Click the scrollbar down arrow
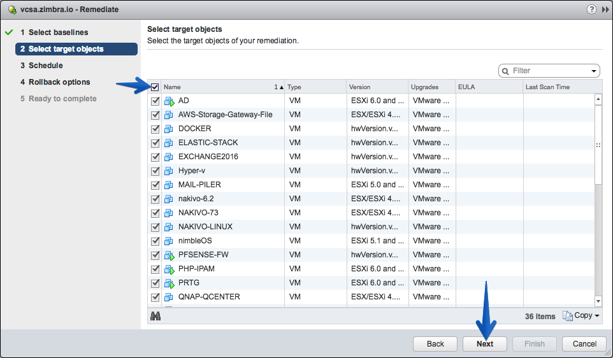 [598, 301]
